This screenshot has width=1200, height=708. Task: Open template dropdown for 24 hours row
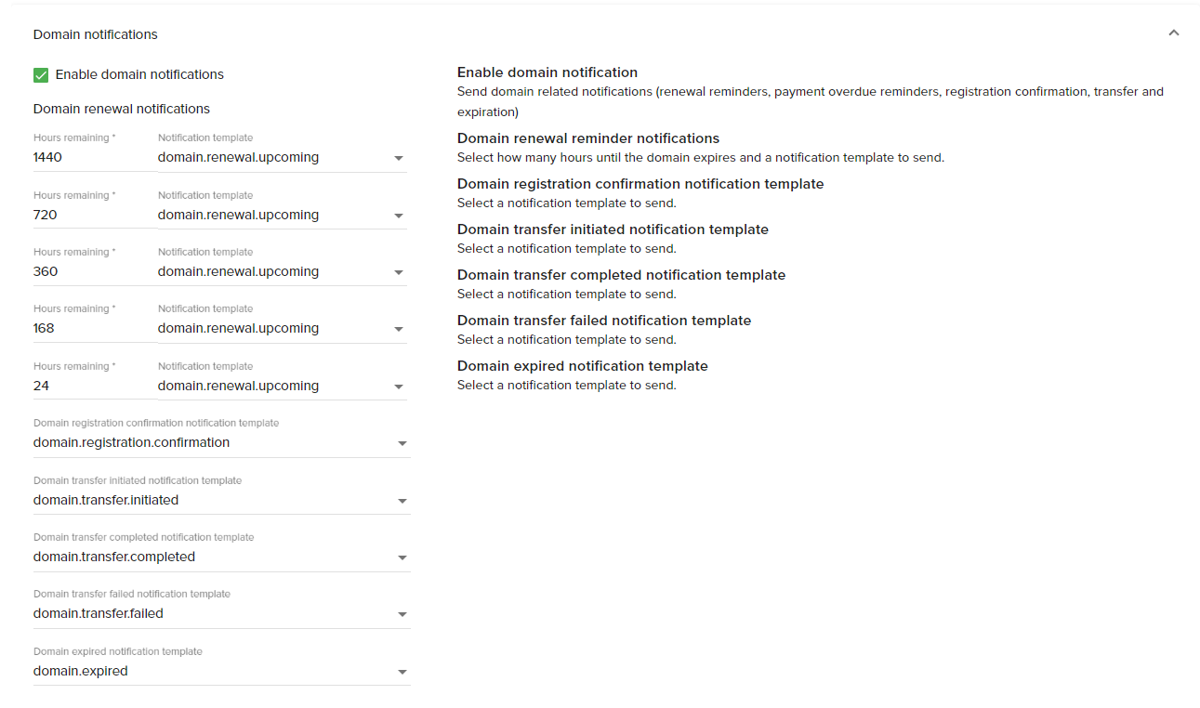click(x=282, y=387)
